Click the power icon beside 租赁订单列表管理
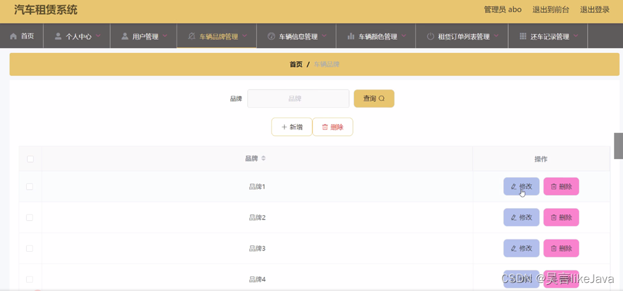Screen dimensions: 623x291 [430, 36]
